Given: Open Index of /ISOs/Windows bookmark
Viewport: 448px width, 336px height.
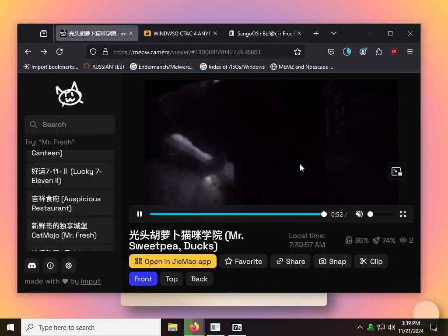Looking at the screenshot, I should click(232, 67).
